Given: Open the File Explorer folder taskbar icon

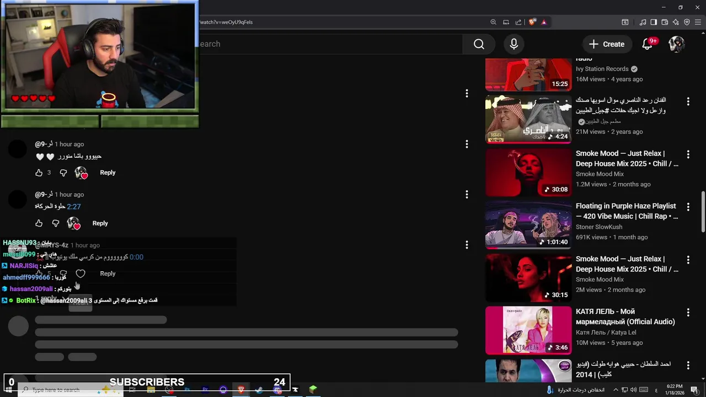Looking at the screenshot, I should [x=151, y=390].
